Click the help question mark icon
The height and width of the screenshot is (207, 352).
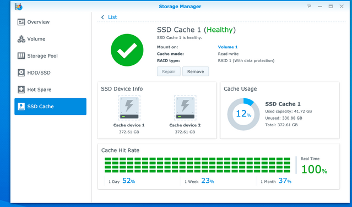(309, 7)
